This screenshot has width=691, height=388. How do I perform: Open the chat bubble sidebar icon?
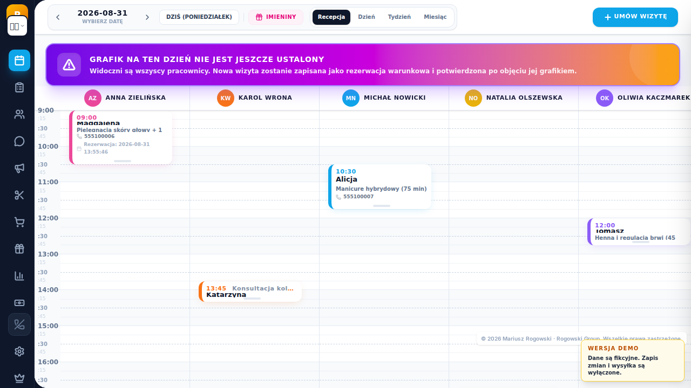tap(19, 141)
